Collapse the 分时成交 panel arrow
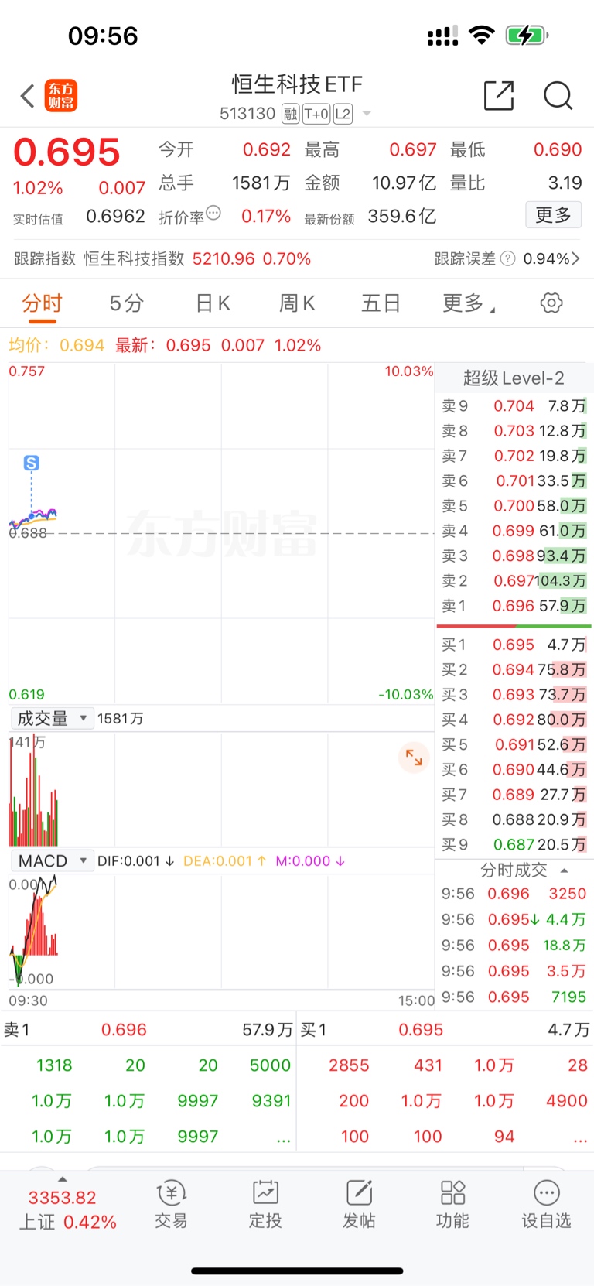The width and height of the screenshot is (594, 1286). pos(564,870)
